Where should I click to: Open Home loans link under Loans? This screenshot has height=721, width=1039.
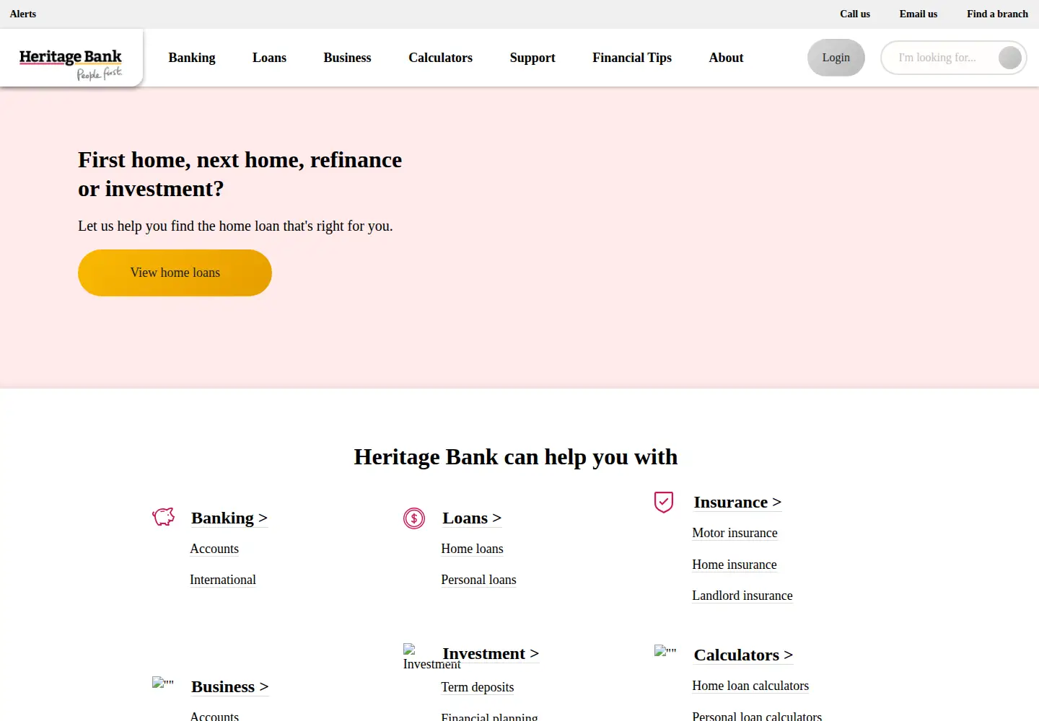(472, 549)
